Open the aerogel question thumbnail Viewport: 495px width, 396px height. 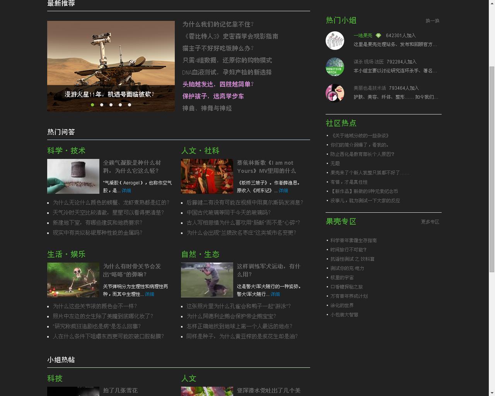tap(73, 176)
